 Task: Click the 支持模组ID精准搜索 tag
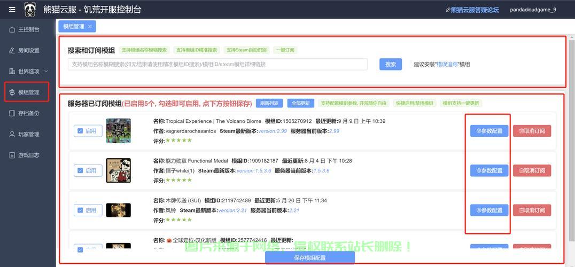197,50
